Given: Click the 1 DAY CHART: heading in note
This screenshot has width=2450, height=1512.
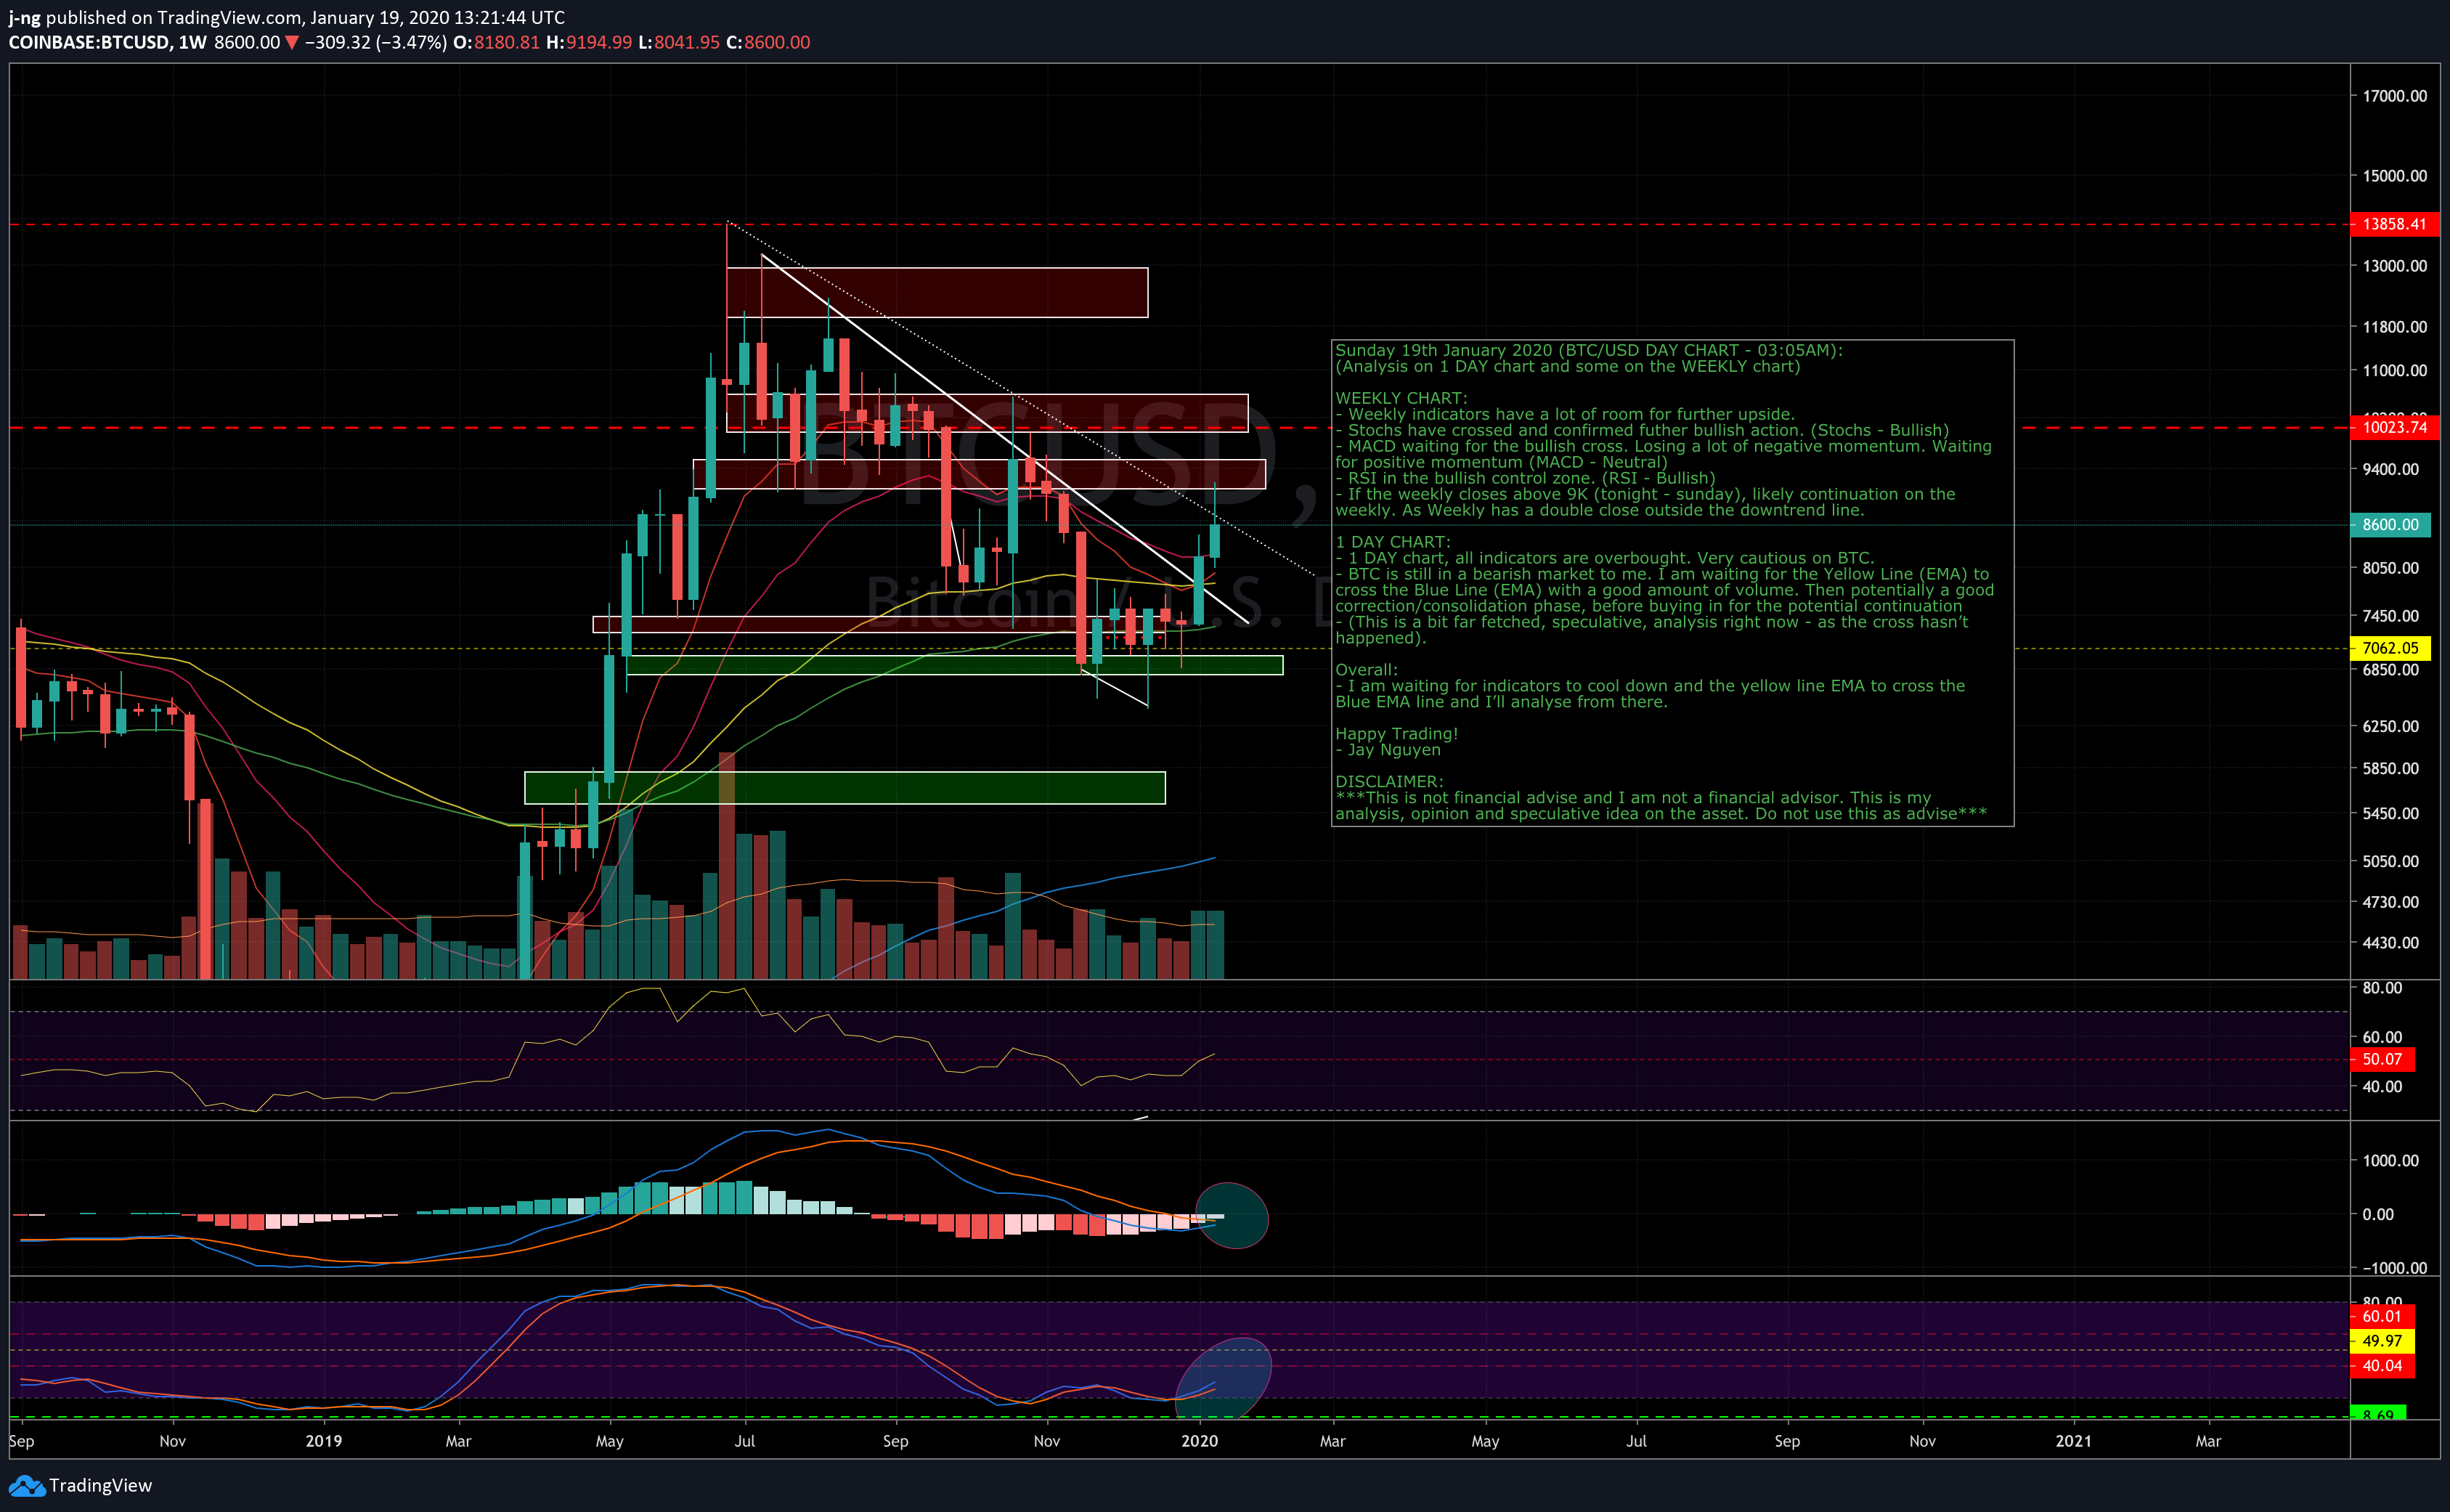Looking at the screenshot, I should (1393, 542).
